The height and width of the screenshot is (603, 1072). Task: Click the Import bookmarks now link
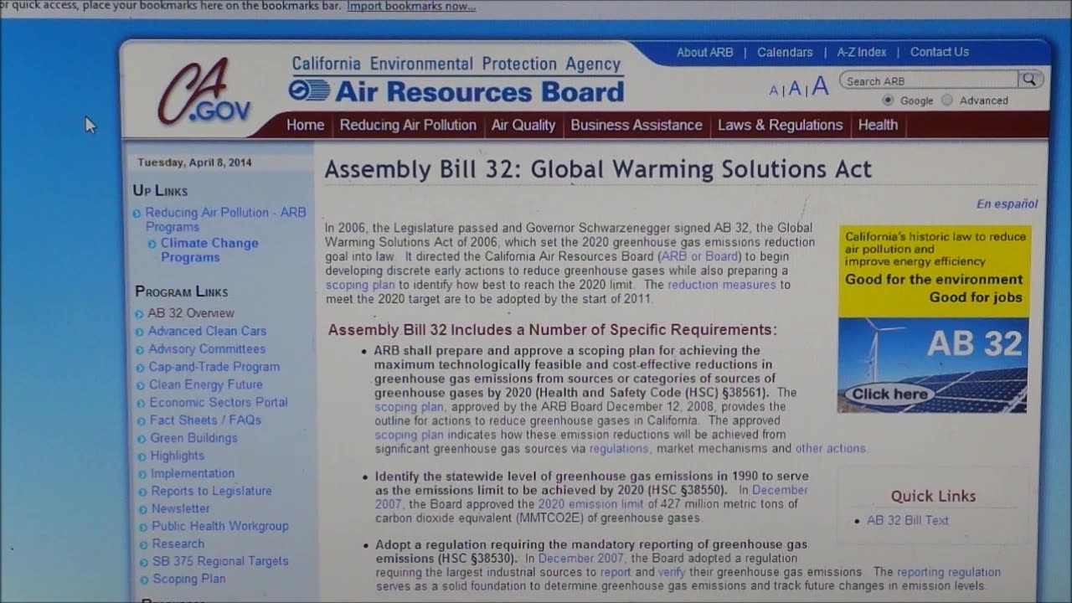(x=411, y=6)
